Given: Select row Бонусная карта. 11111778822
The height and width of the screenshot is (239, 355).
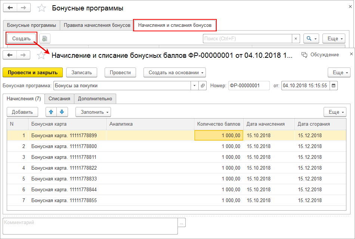Looking at the screenshot, I should pyautogui.click(x=176, y=168).
